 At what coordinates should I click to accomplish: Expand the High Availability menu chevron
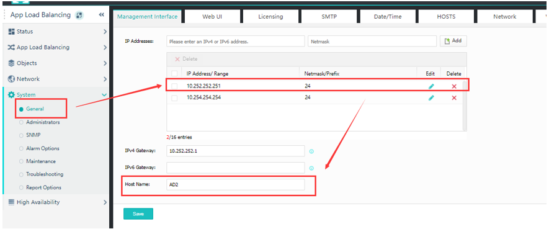point(105,202)
